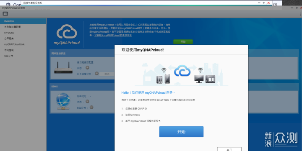
Task: Click the globe network icon in DDNS panel
Action: 63,101
